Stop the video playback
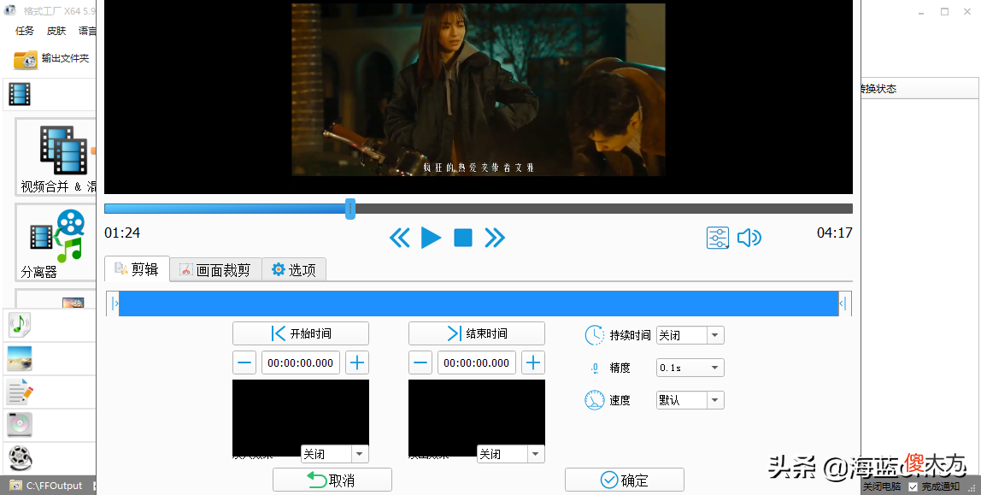 pyautogui.click(x=463, y=238)
